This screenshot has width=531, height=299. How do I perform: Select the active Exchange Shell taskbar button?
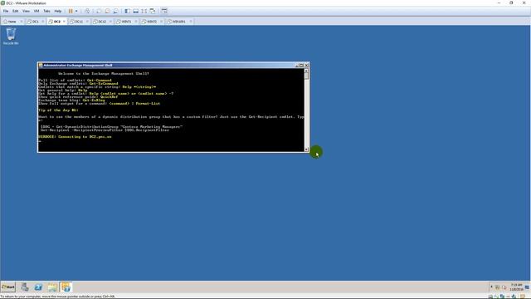click(x=66, y=287)
